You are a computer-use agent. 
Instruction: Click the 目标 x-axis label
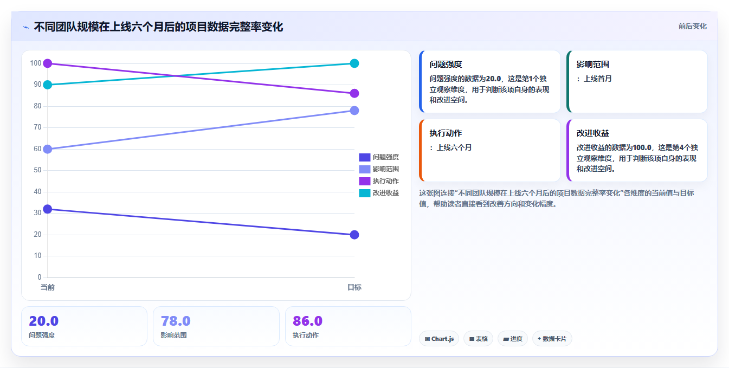[x=354, y=287]
